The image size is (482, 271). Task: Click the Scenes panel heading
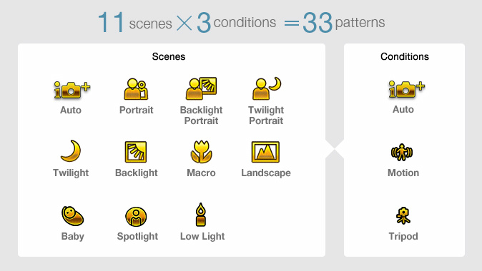pyautogui.click(x=169, y=56)
